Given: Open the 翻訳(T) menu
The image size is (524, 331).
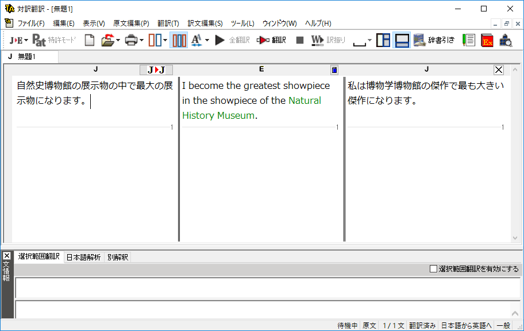Looking at the screenshot, I should (x=168, y=24).
